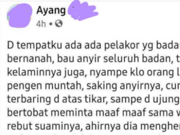Click the 4h post timestamp
Image resolution: width=180 pixels, height=135 pixels.
41,24
